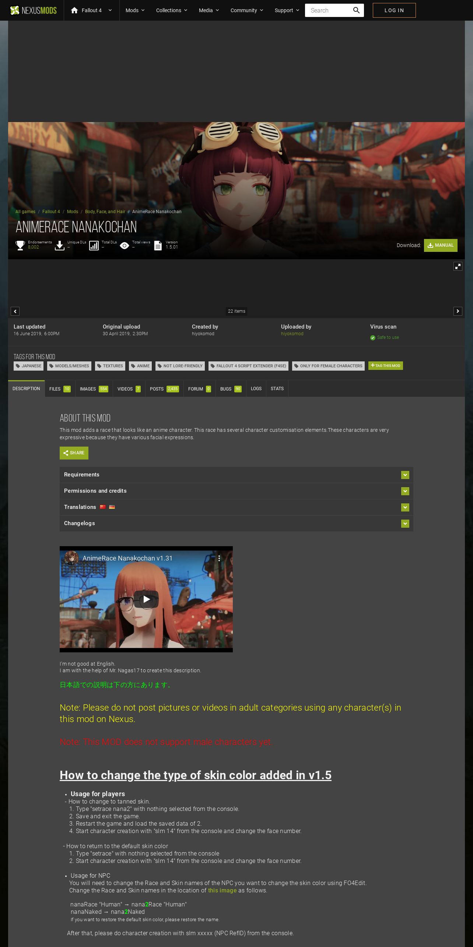Click the Endorsements trophy icon
473x947 pixels.
[x=20, y=245]
